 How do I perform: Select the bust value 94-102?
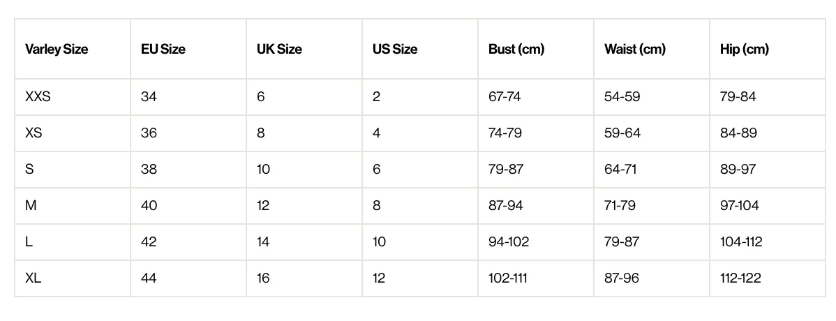coord(509,241)
